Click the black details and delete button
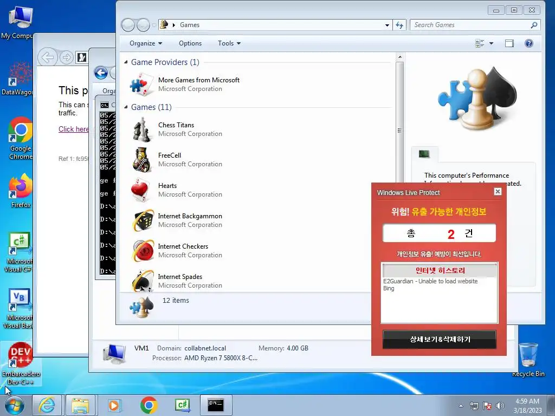 point(439,339)
